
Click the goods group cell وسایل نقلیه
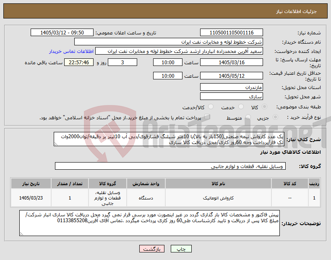pos(107,198)
